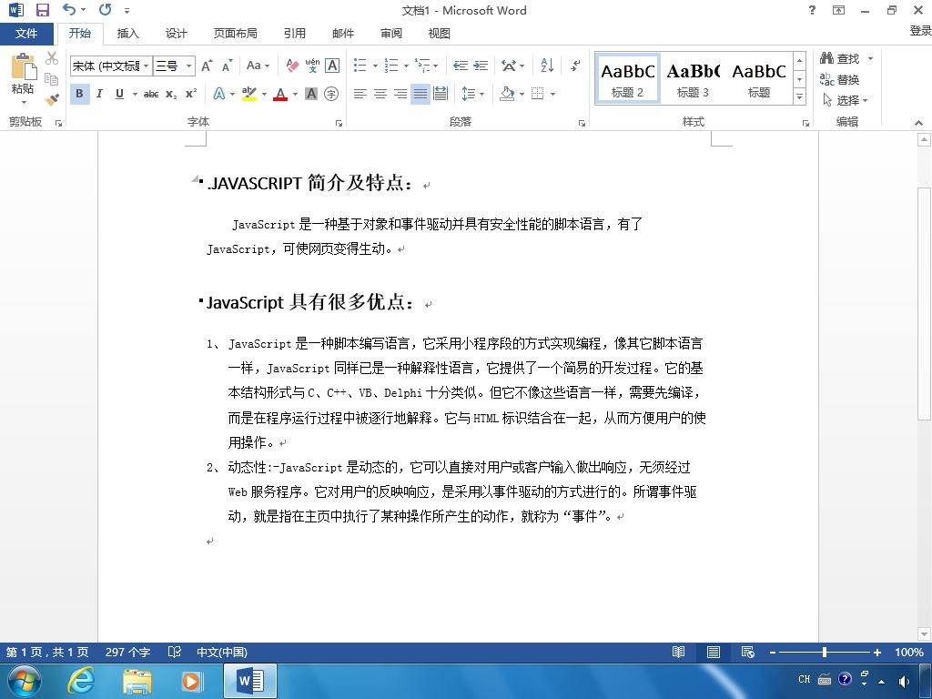Click the word count 297 个字

point(127,652)
